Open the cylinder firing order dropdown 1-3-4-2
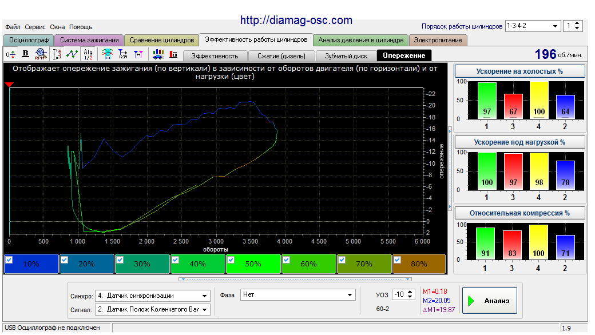 [x=555, y=26]
